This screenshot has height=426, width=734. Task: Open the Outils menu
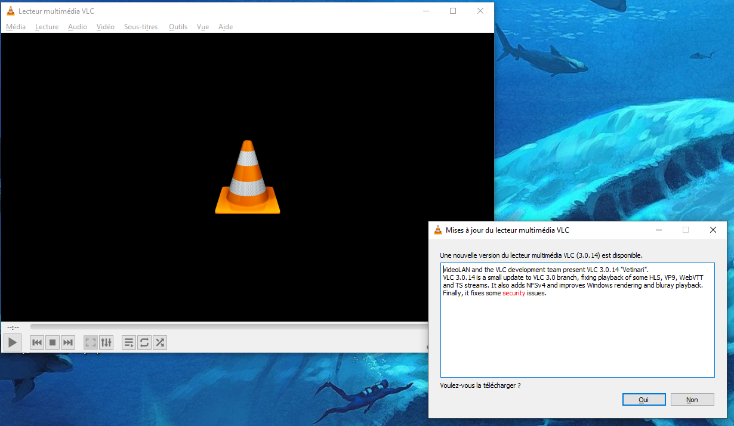click(x=178, y=27)
